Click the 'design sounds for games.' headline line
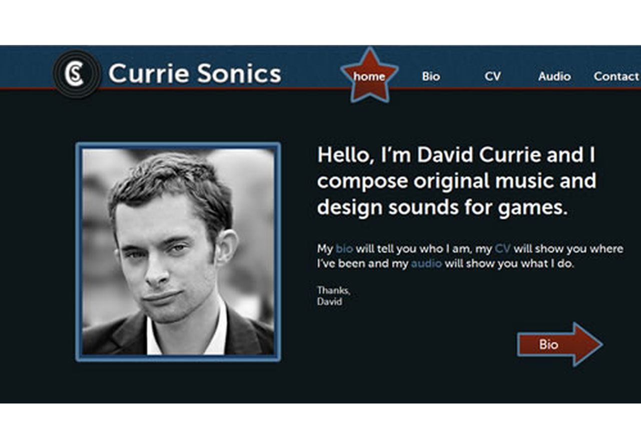The height and width of the screenshot is (448, 641). coord(443,207)
